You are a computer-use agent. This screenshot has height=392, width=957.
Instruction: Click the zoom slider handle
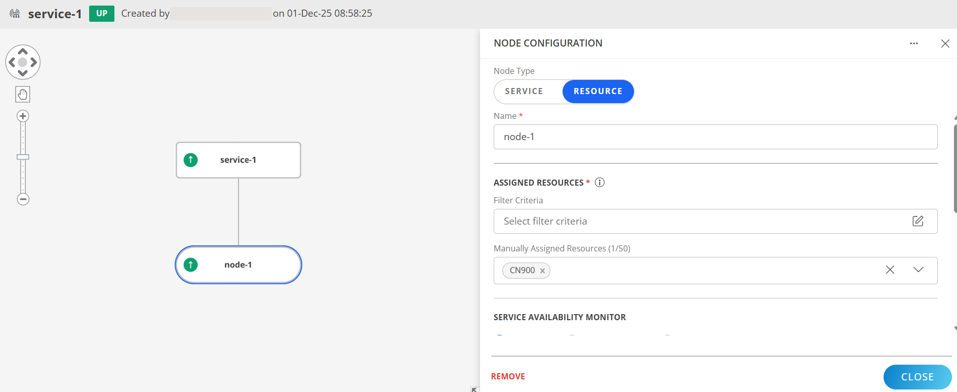pyautogui.click(x=23, y=157)
